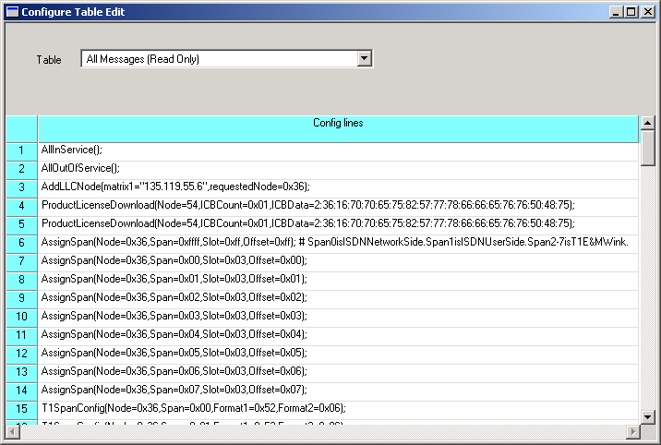661x445 pixels.
Task: Select row header number 1
Action: point(21,150)
